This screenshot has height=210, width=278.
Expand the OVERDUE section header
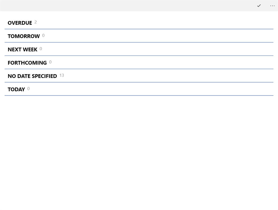click(20, 23)
